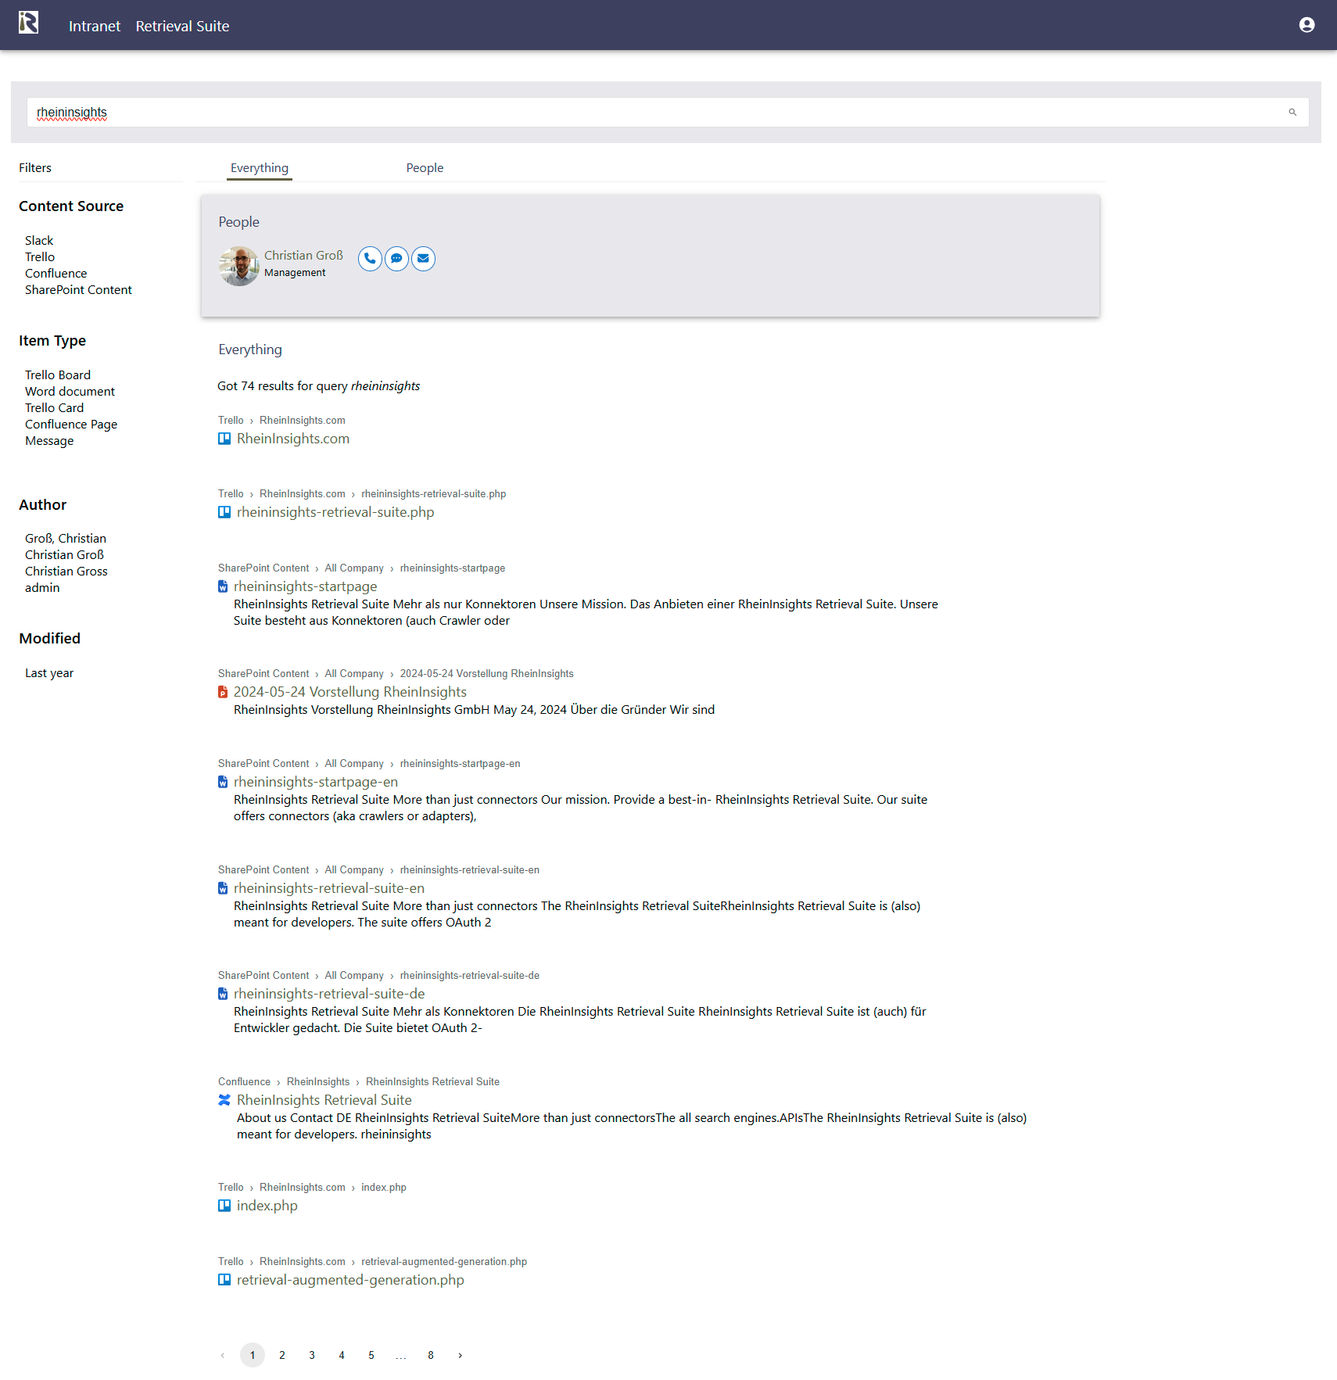Call Christian Groß via phone icon

370,259
